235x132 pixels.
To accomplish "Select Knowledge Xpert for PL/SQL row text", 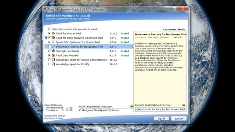I will (x=73, y=64).
